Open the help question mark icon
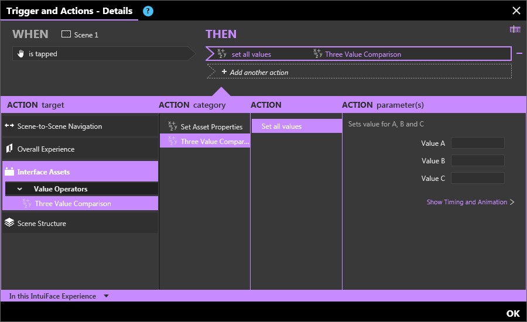 (x=148, y=11)
